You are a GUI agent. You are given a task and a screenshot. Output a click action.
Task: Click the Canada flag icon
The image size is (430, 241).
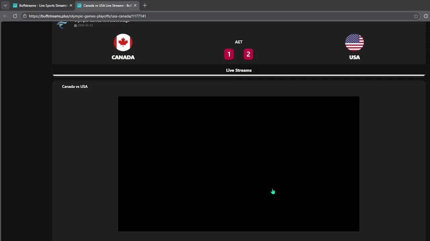(123, 43)
